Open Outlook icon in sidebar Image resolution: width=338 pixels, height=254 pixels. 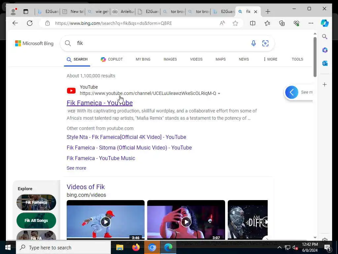[x=325, y=63]
